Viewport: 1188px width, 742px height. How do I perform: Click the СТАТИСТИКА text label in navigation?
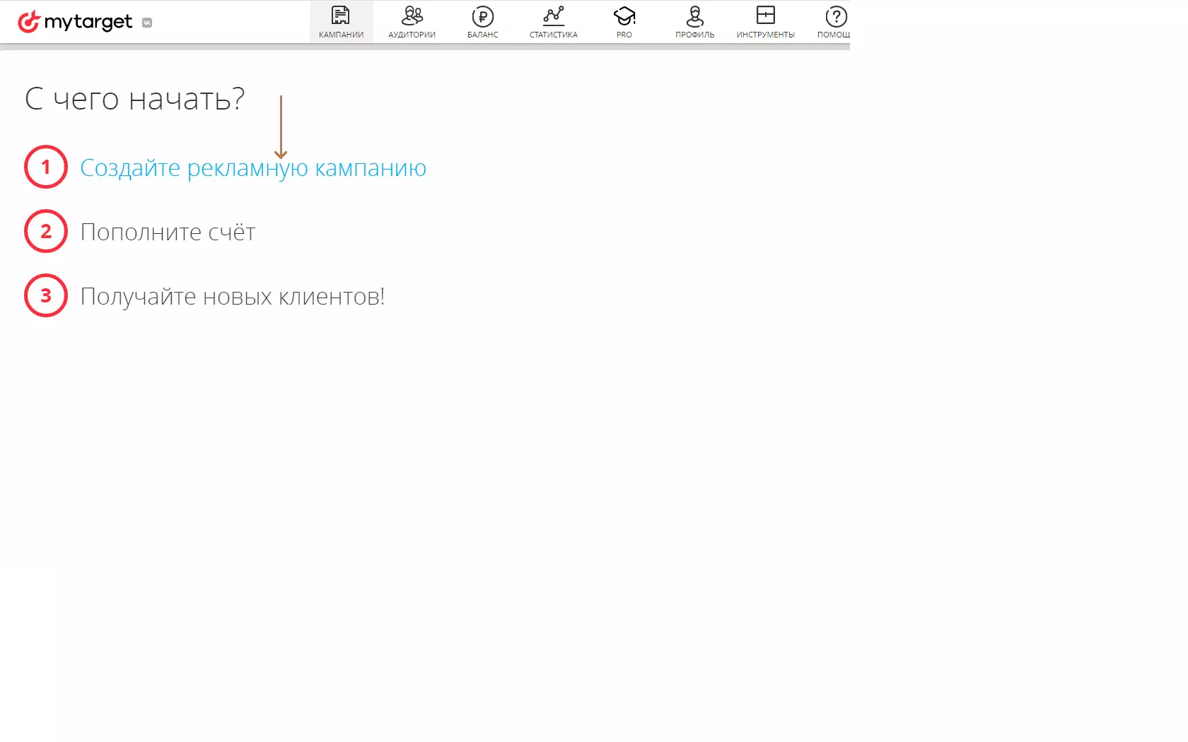pyautogui.click(x=554, y=35)
